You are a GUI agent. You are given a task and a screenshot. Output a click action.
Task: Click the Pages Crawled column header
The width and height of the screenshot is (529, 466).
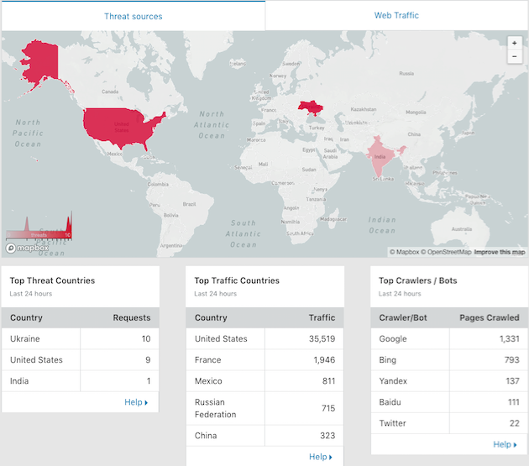[490, 318]
